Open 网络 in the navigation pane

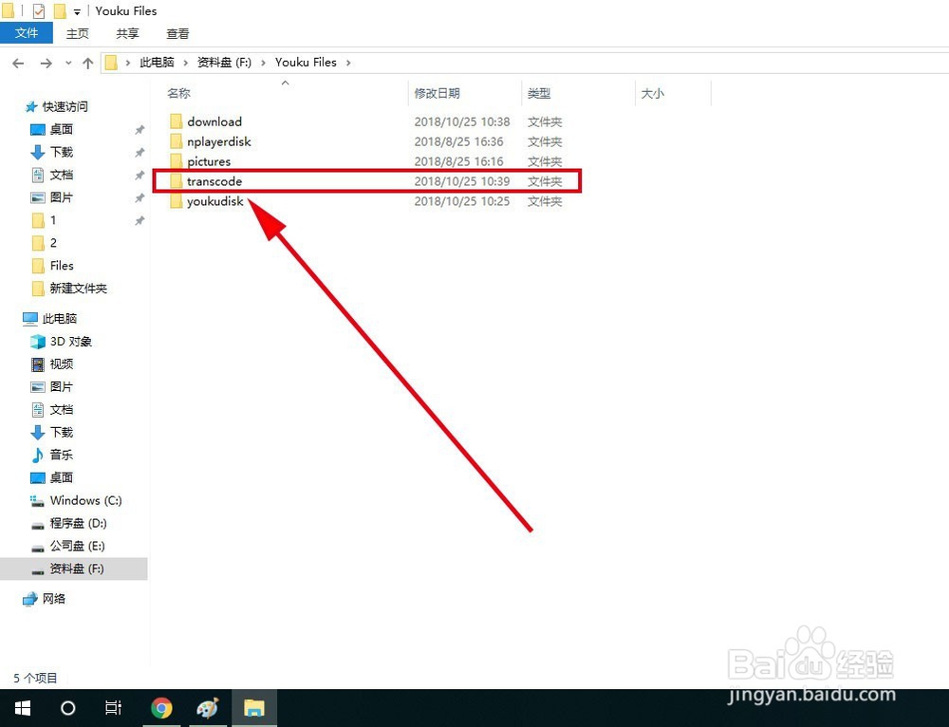tap(53, 599)
